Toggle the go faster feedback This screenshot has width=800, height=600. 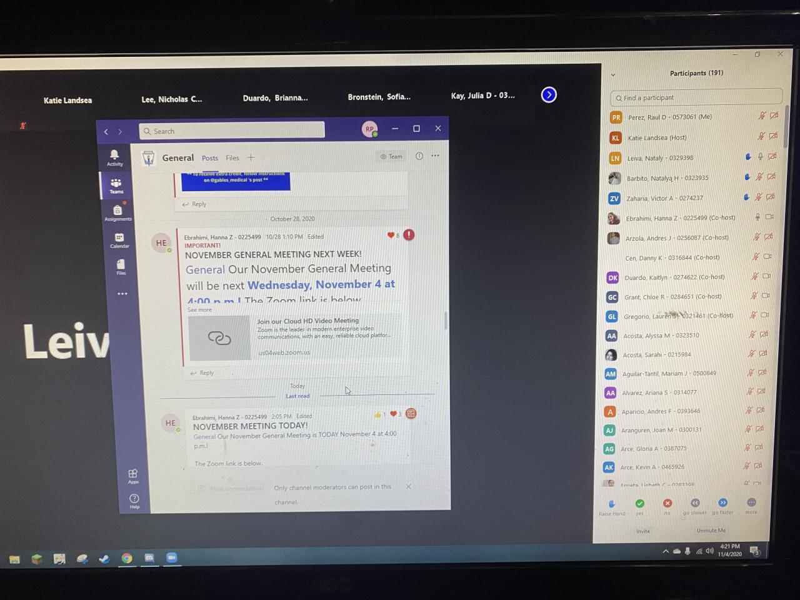(x=722, y=506)
